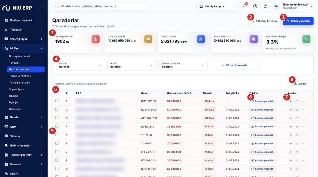Click the NIU ERP logo
This screenshot has width=318, height=177.
coord(17,8)
